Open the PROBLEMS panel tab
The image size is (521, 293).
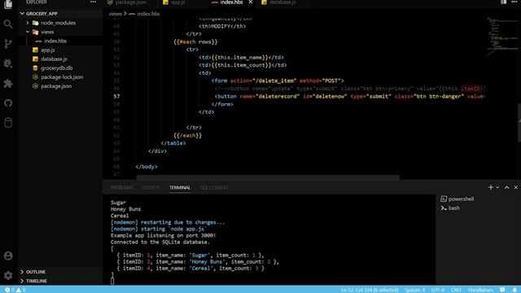click(x=121, y=188)
